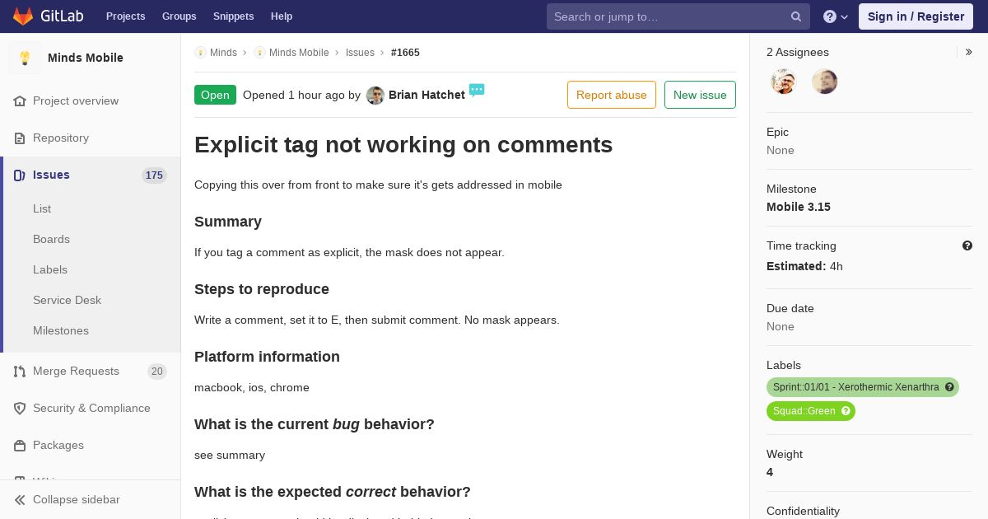This screenshot has height=519, width=988.
Task: Open the Project overview sidebar item
Action: tap(91, 101)
